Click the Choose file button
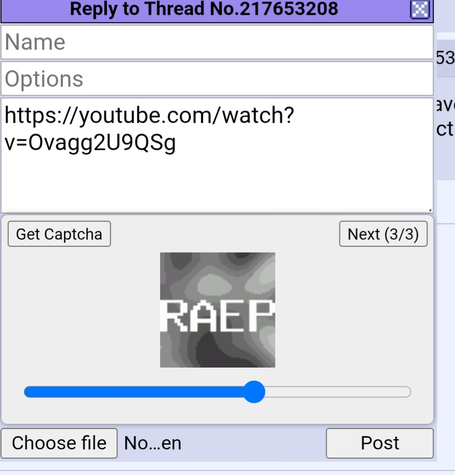Image resolution: width=455 pixels, height=475 pixels. [59, 443]
